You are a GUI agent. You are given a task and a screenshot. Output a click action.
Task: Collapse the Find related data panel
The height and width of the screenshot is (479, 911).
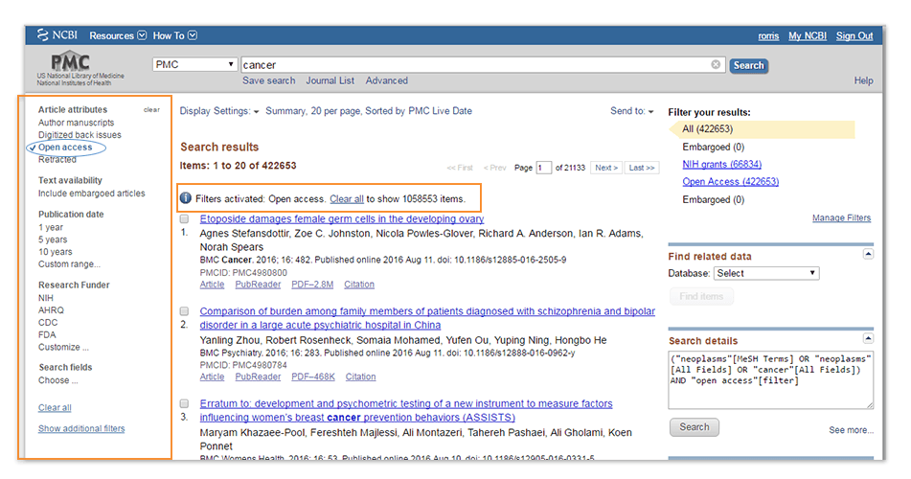[868, 254]
